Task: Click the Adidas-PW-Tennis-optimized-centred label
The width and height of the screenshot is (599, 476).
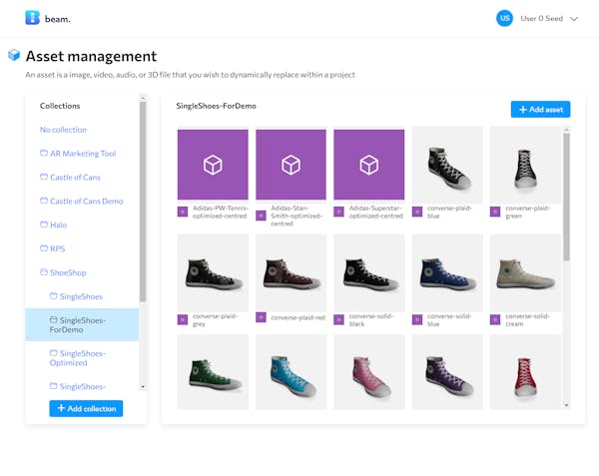Action: click(220, 212)
